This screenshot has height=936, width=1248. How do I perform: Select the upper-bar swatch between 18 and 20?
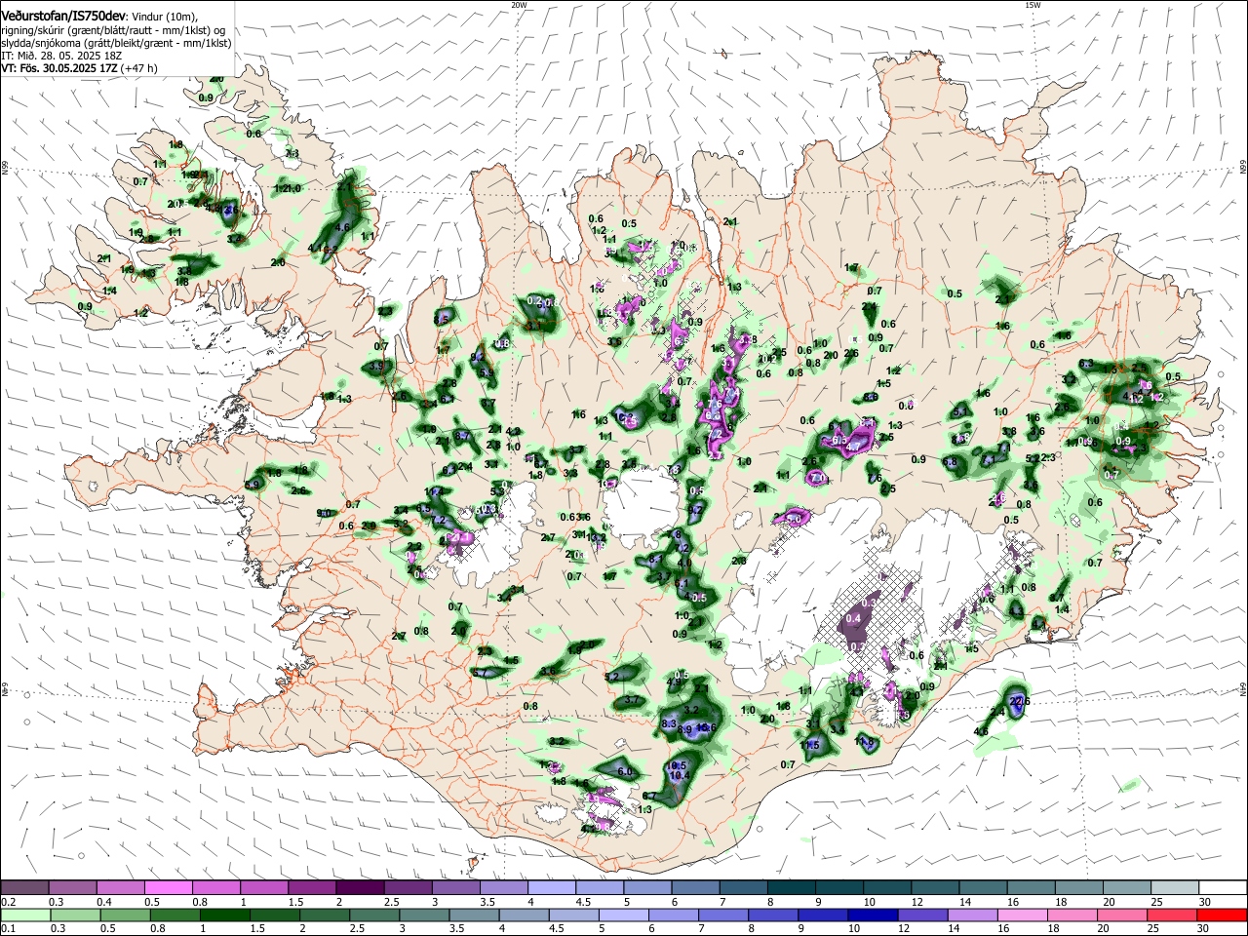tap(1079, 888)
